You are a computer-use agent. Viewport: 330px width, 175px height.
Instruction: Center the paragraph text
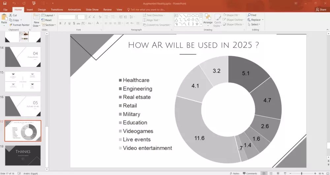(x=110, y=23)
